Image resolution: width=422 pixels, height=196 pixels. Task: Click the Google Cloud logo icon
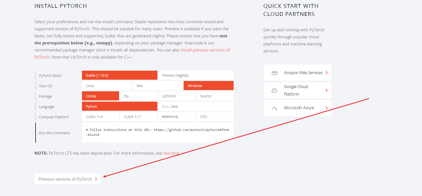coord(274,90)
